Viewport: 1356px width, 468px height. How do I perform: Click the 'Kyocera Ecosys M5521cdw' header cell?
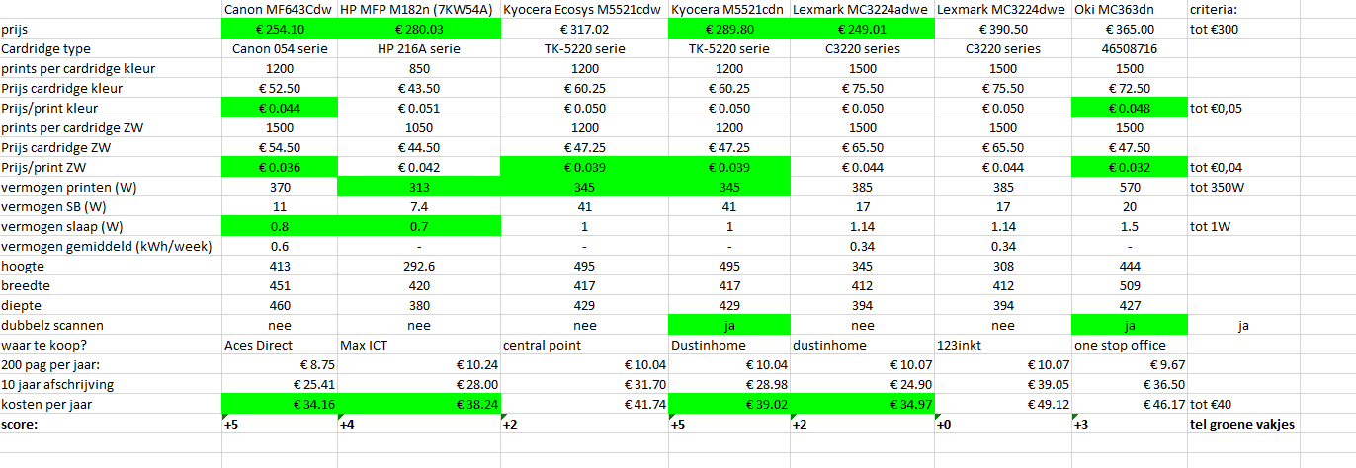coord(584,10)
